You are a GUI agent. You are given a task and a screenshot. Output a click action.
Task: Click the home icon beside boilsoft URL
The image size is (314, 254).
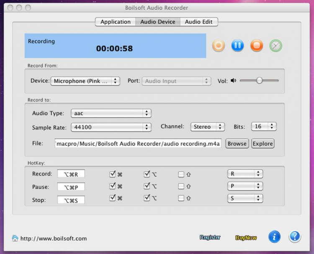coord(15,238)
